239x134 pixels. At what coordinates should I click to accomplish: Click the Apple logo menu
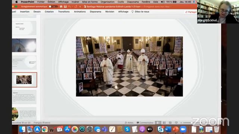tap(16, 2)
